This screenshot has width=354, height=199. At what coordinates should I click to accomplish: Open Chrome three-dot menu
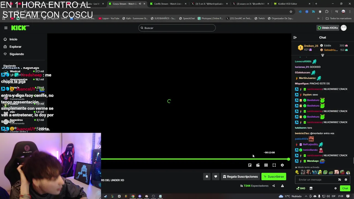pyautogui.click(x=350, y=12)
